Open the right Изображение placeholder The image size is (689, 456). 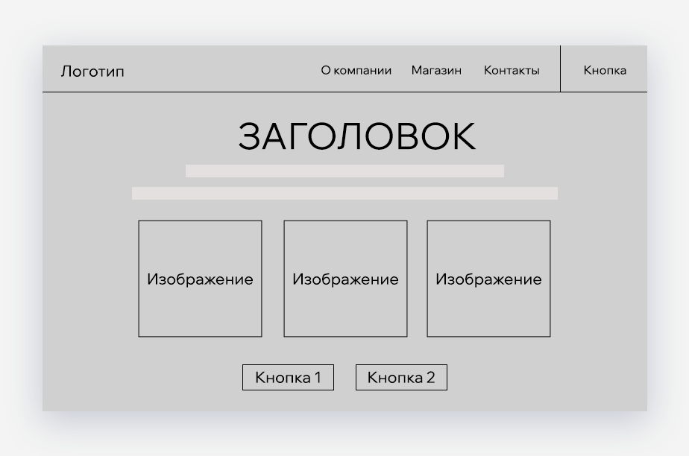click(488, 279)
